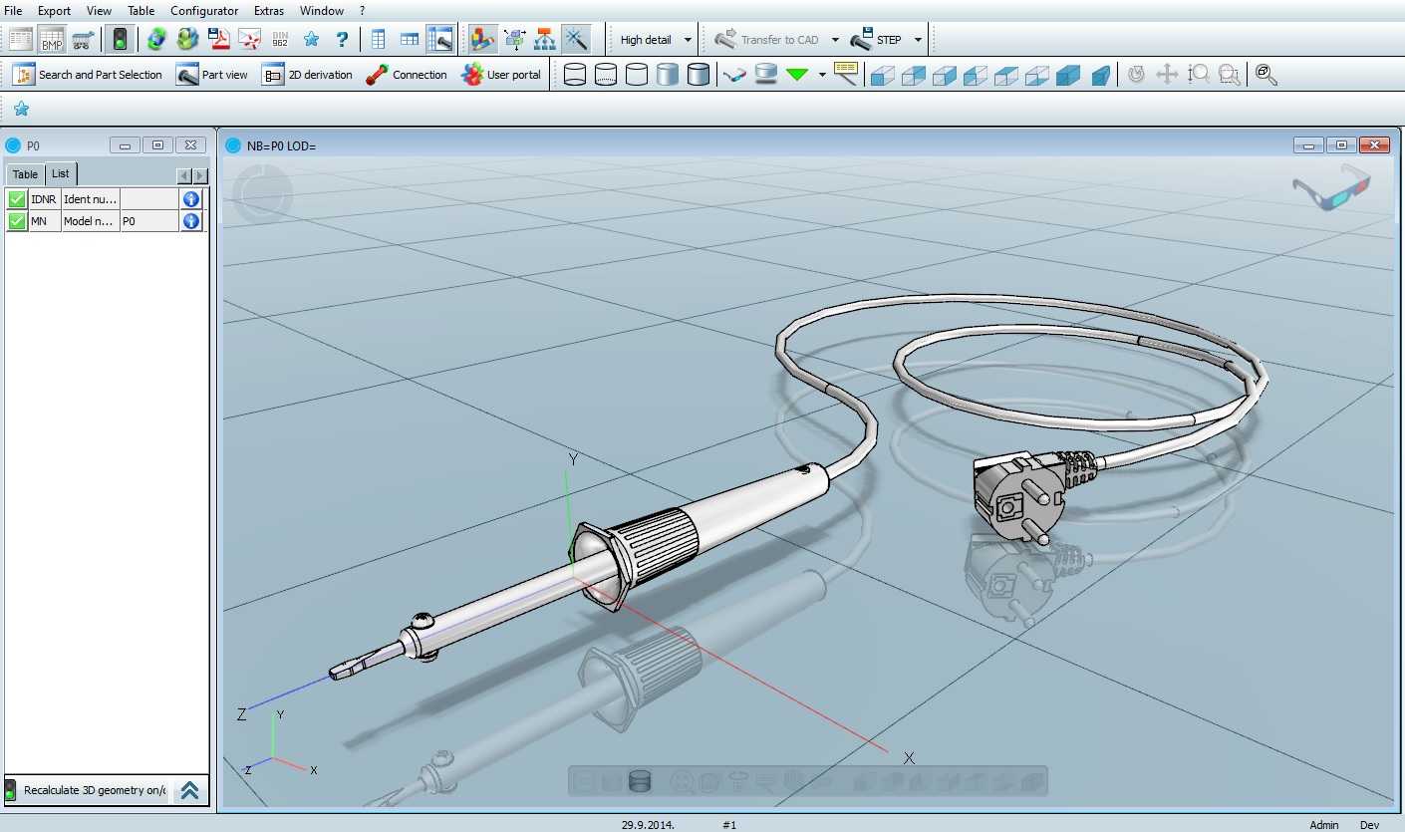Toggle the Recalculate 3D geometry traffic light

[x=11, y=790]
